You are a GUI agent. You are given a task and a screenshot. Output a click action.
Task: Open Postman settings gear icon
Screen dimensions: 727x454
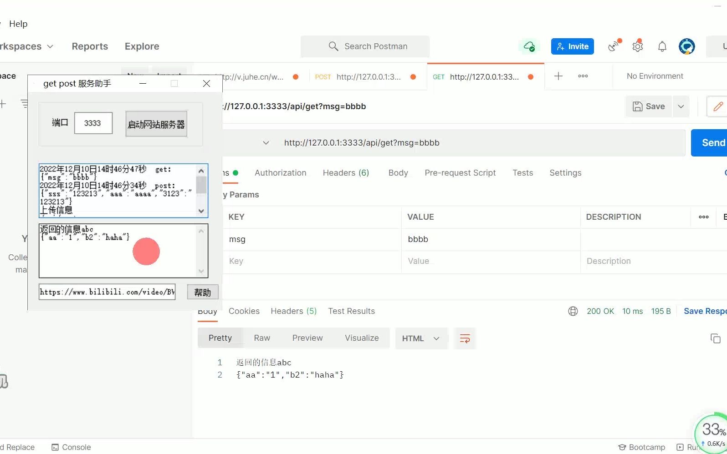tap(638, 46)
